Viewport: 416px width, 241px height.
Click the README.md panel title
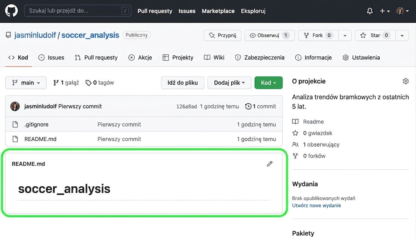[28, 164]
